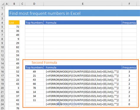The image size is (140, 110).
Task: Select row 2 header
Action: (x=2, y=13)
